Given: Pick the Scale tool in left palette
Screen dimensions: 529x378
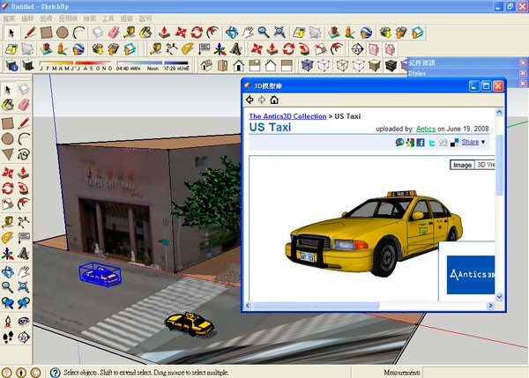Looking at the screenshot, I should click(x=8, y=204).
